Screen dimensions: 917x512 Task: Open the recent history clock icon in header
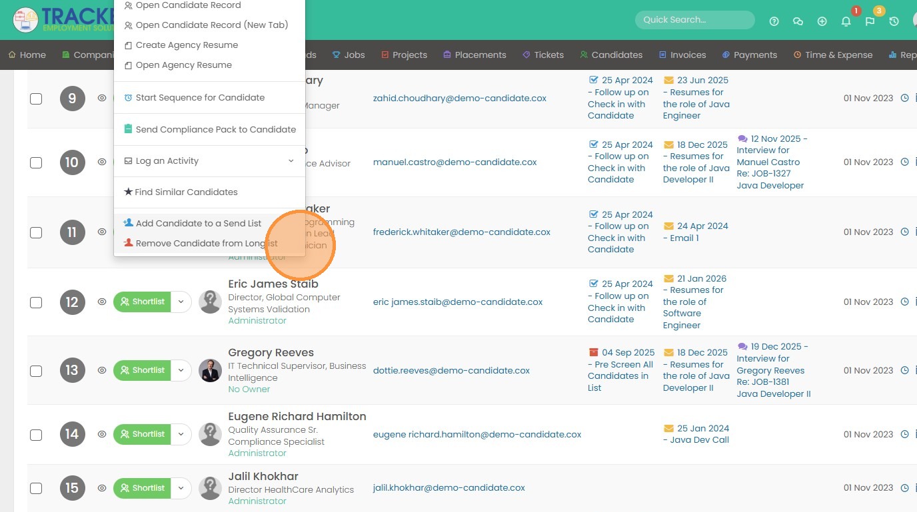click(x=894, y=21)
